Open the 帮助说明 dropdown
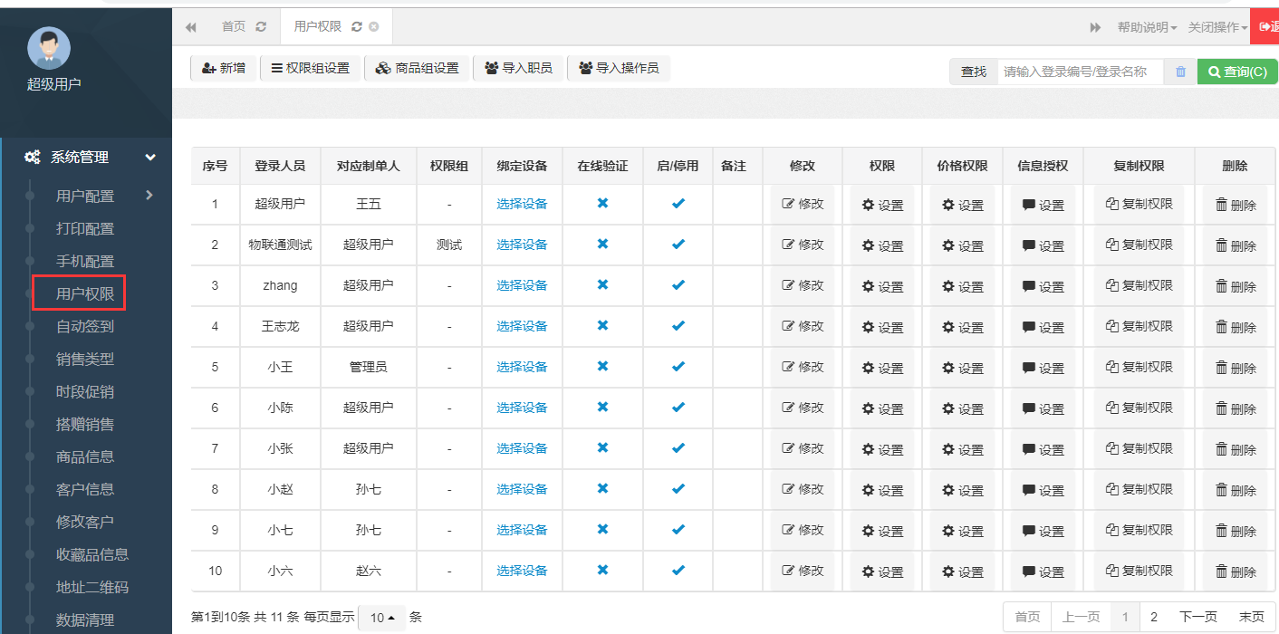Viewport: 1279px width, 634px height. [1147, 28]
